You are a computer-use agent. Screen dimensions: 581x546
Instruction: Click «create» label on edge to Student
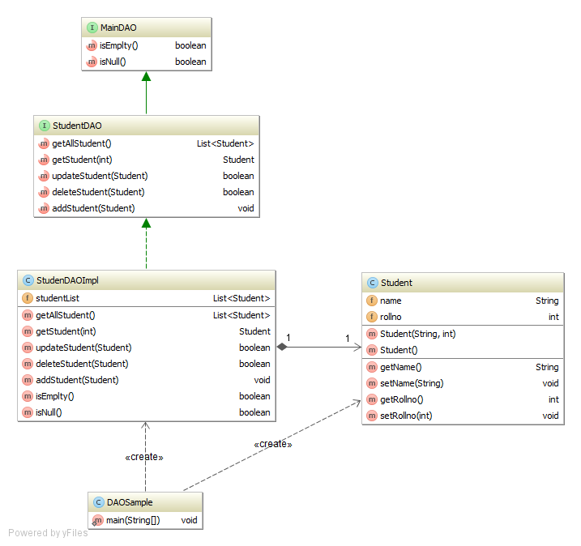point(273,444)
